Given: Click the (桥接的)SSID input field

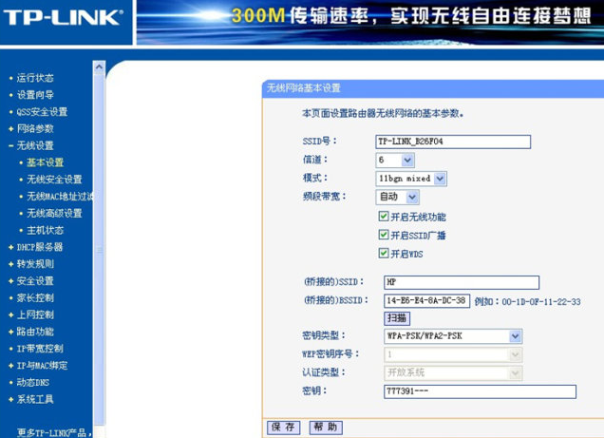Looking at the screenshot, I should [x=462, y=282].
